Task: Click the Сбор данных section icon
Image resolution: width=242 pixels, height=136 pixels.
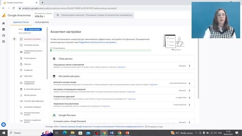Action: [54, 59]
